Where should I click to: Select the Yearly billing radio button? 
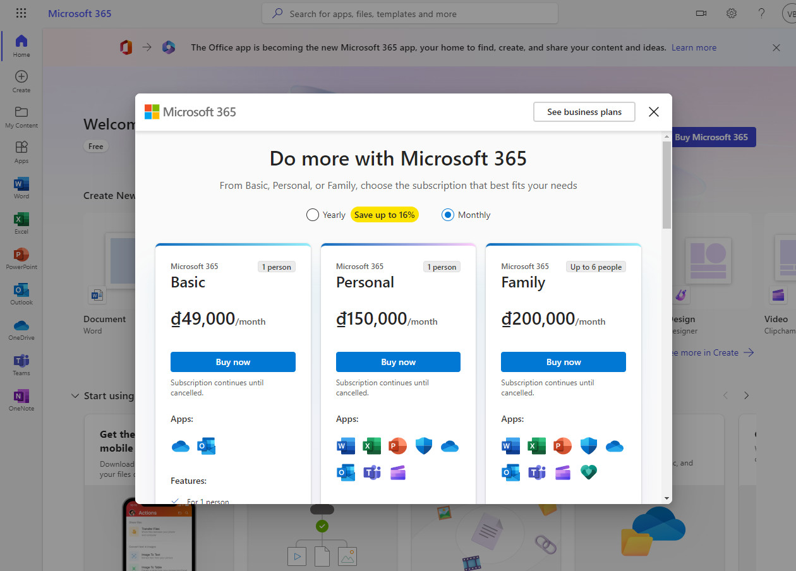tap(312, 215)
